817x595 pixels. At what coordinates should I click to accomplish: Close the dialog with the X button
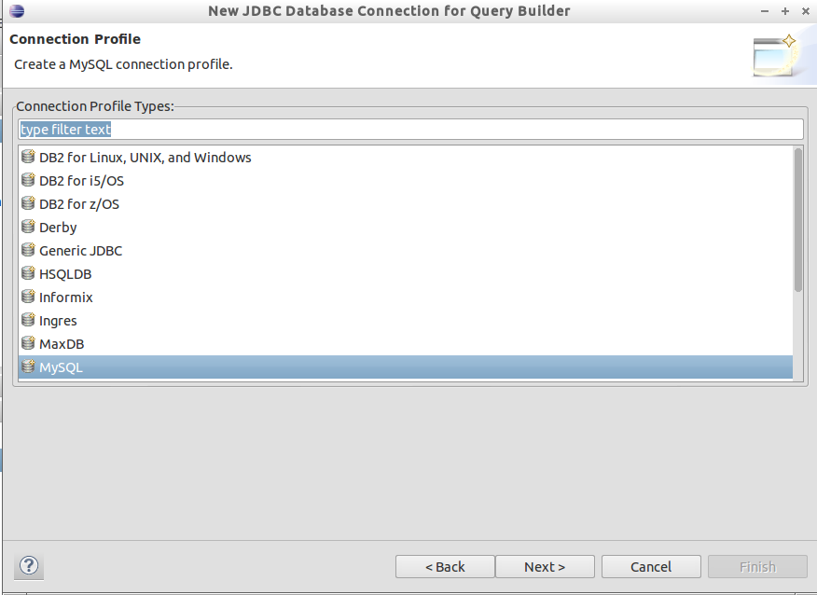click(x=805, y=11)
